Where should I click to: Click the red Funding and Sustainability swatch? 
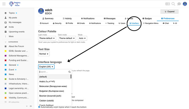tap(5, 60)
